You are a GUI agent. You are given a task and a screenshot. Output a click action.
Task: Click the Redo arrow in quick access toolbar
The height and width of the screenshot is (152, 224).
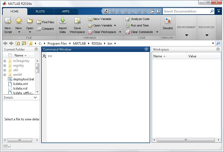tap(146, 11)
